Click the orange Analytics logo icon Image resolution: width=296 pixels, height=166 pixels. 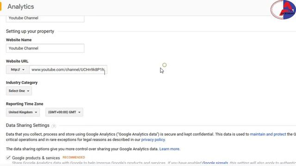pos(0,6)
